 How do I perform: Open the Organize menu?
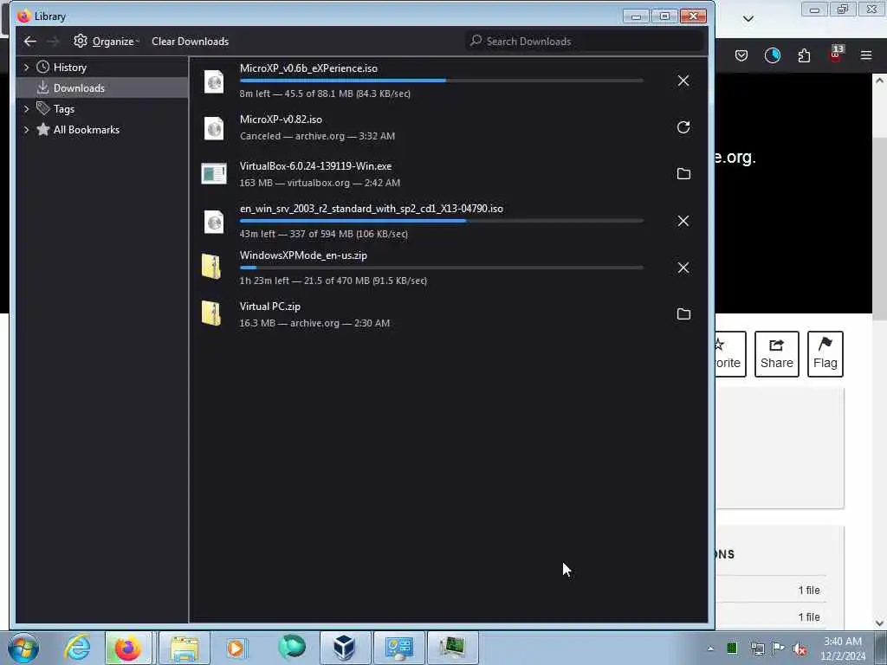point(107,42)
